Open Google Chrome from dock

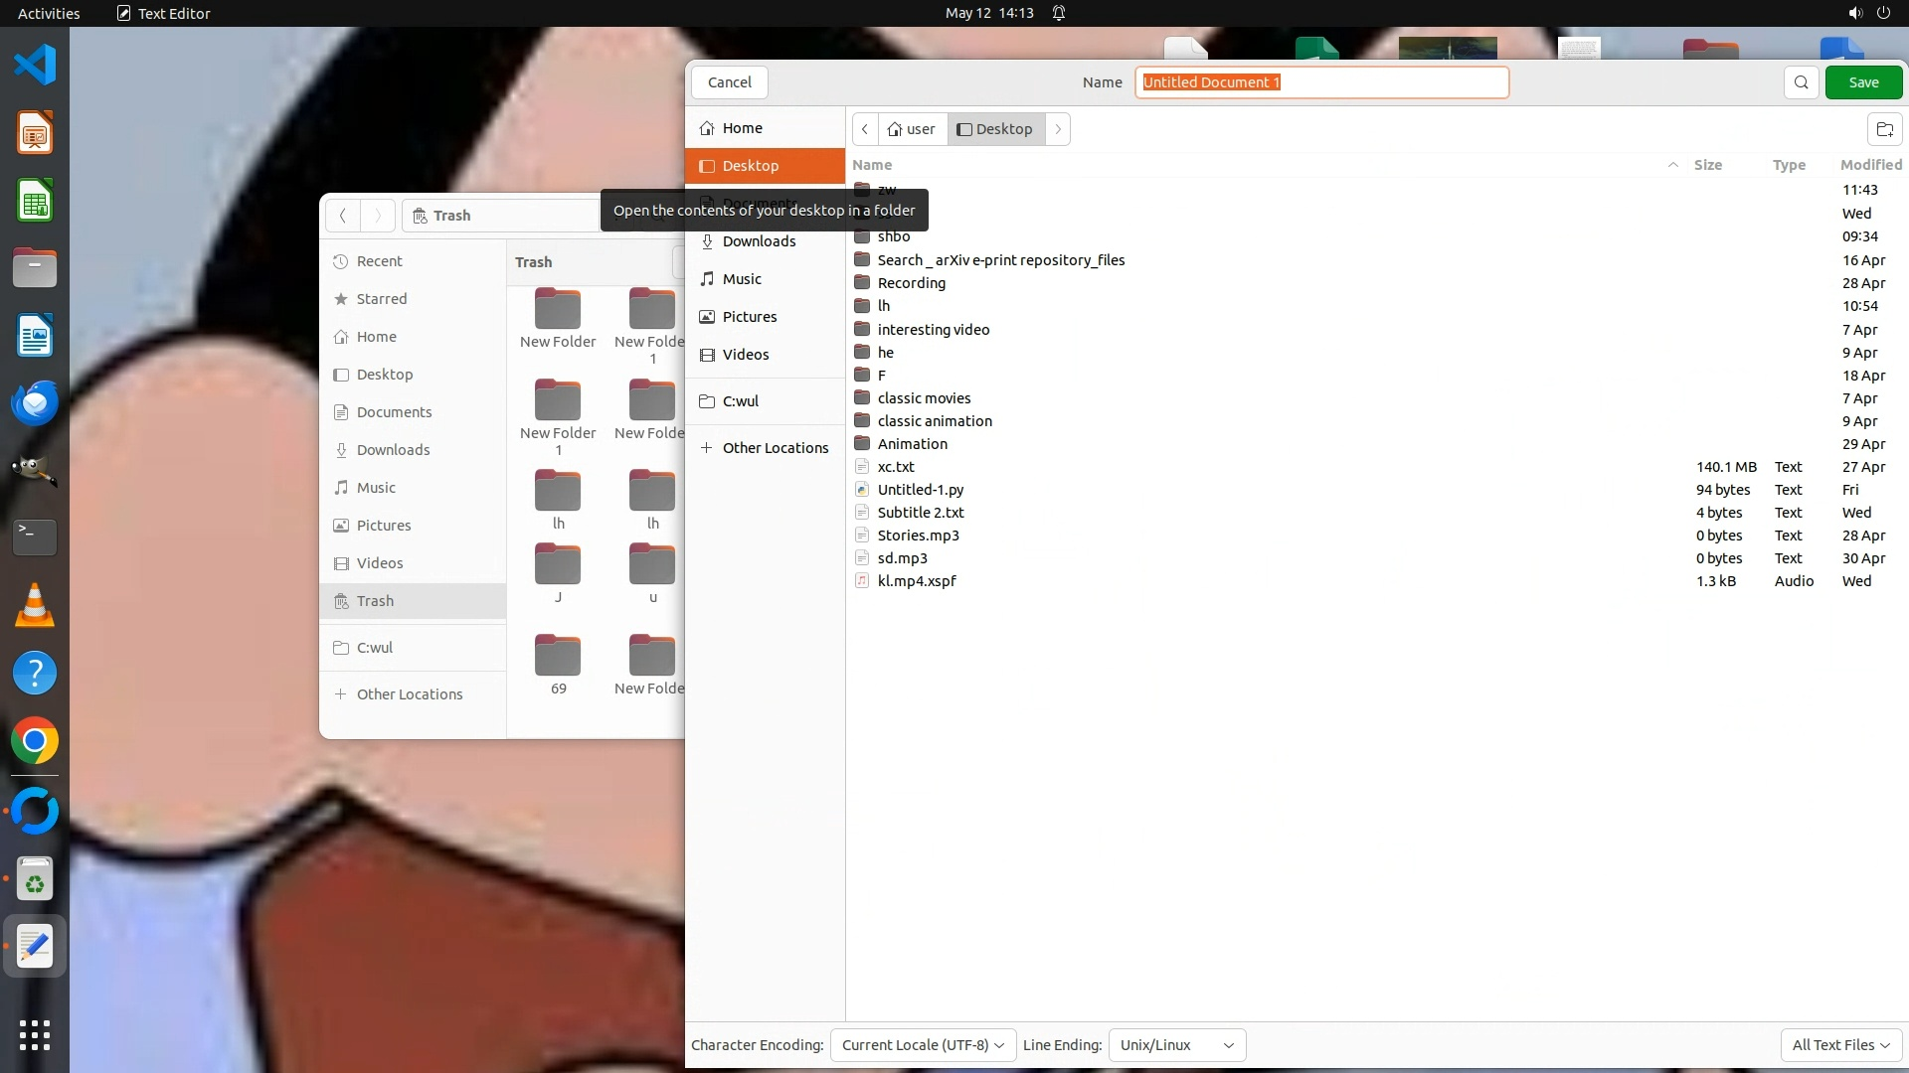[x=35, y=741]
